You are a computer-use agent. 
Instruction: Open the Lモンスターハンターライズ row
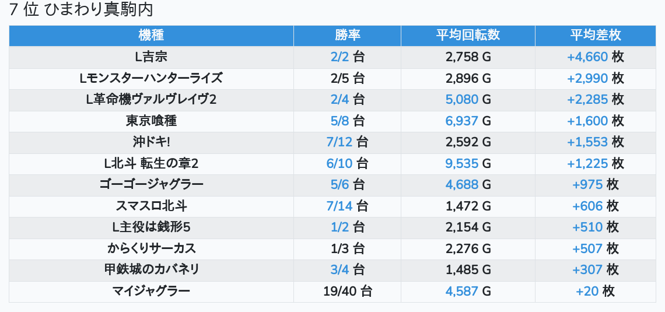point(151,78)
